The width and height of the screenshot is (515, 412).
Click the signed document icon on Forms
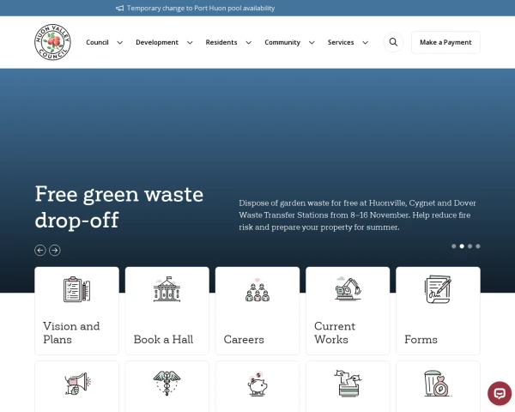[438, 289]
